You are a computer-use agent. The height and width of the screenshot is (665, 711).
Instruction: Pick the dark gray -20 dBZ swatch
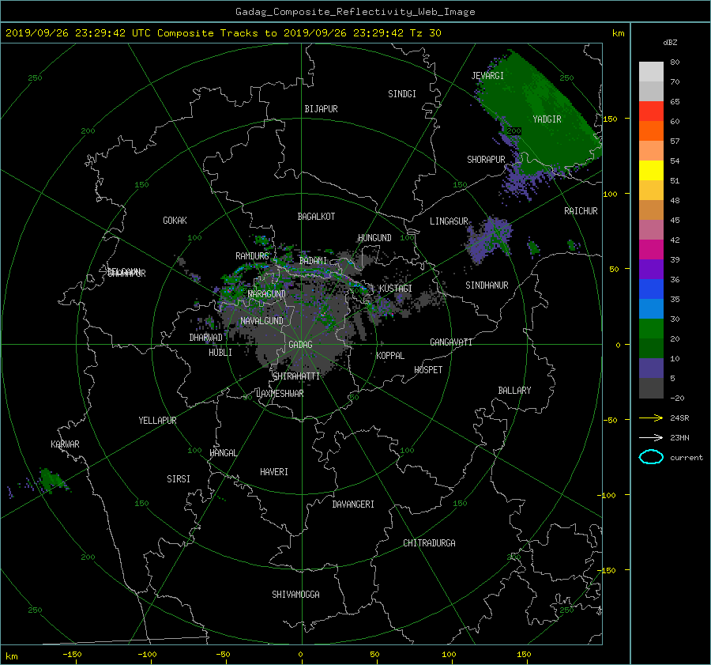pos(651,388)
